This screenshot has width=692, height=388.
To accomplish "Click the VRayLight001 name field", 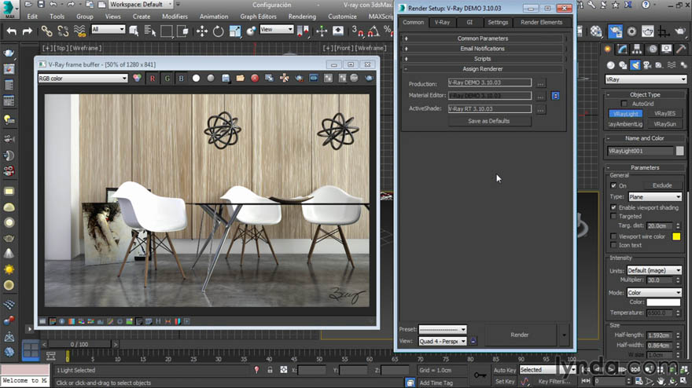I will pyautogui.click(x=640, y=151).
